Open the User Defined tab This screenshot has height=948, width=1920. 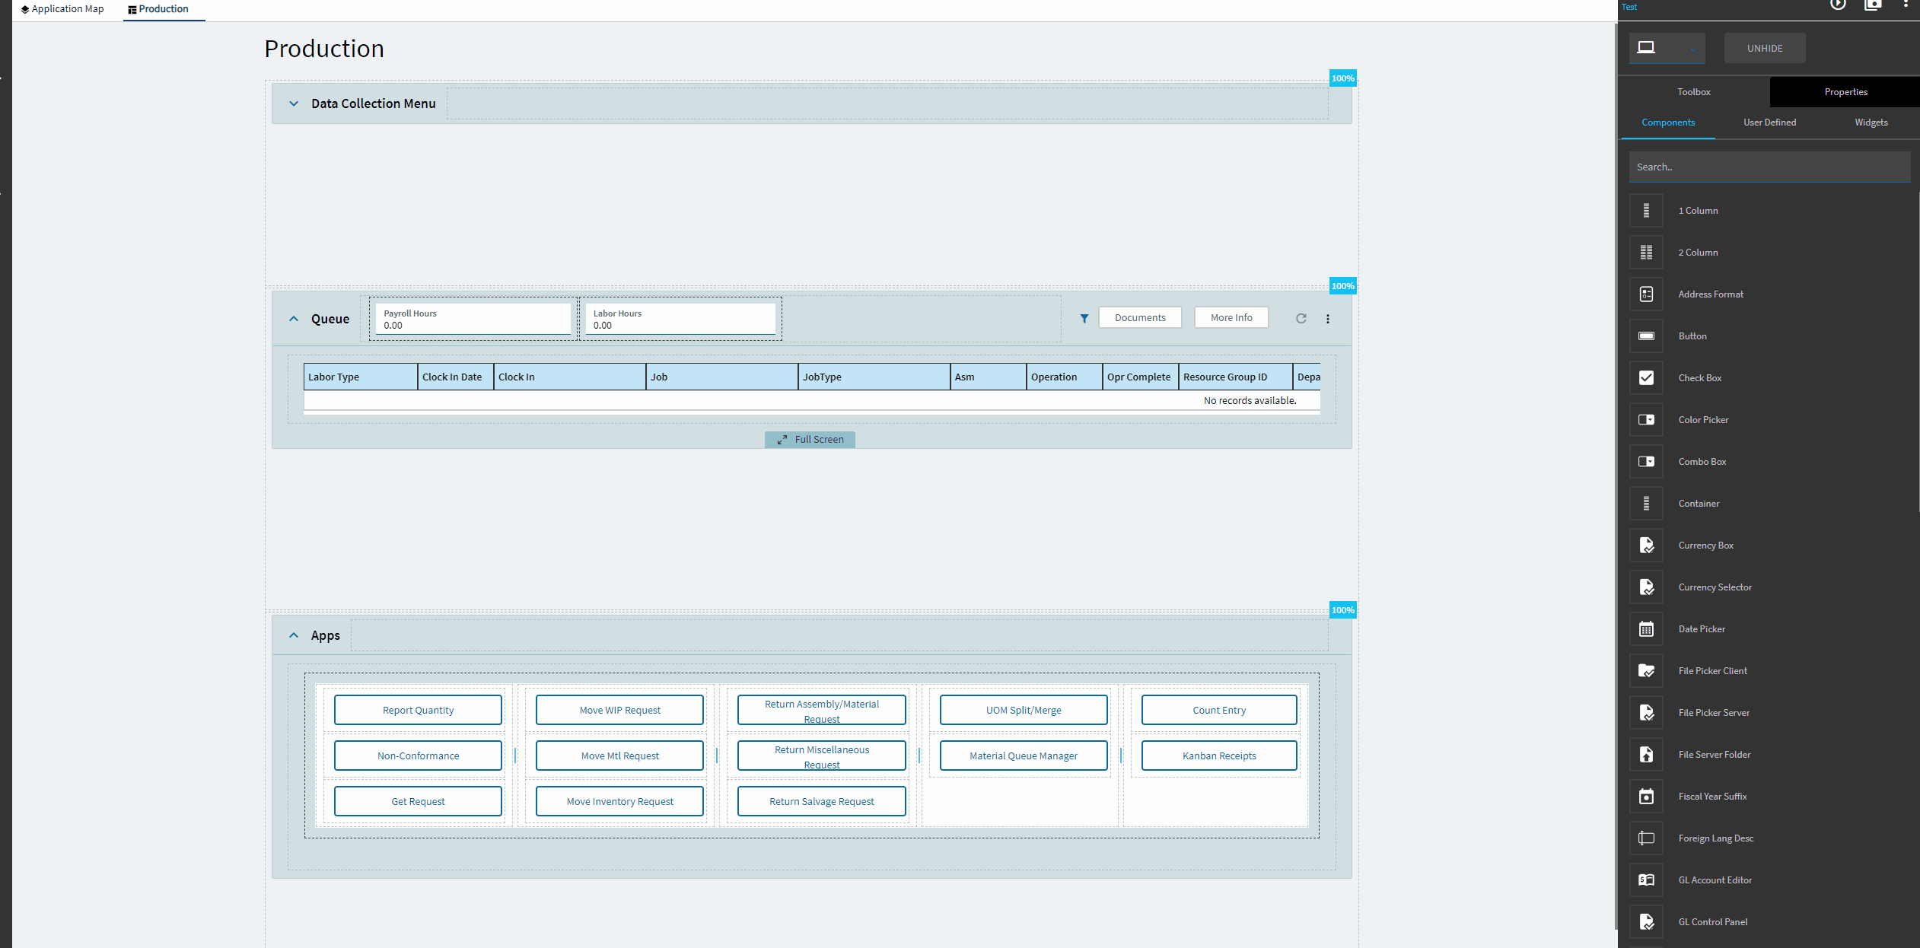[1769, 122]
